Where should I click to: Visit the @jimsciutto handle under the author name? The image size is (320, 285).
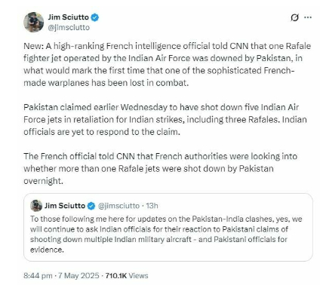point(69,27)
